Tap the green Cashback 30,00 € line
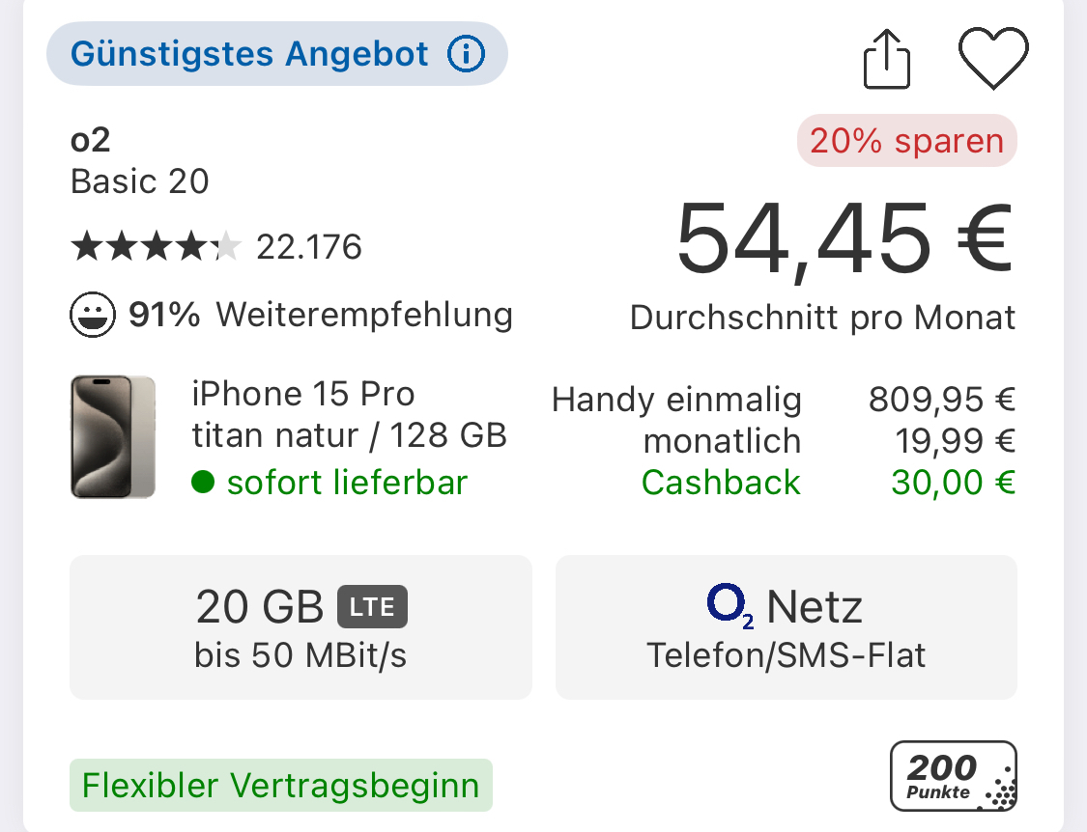Screen dimensions: 1087x832 pos(828,483)
